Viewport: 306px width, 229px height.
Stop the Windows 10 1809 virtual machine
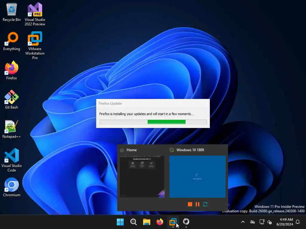(190, 204)
